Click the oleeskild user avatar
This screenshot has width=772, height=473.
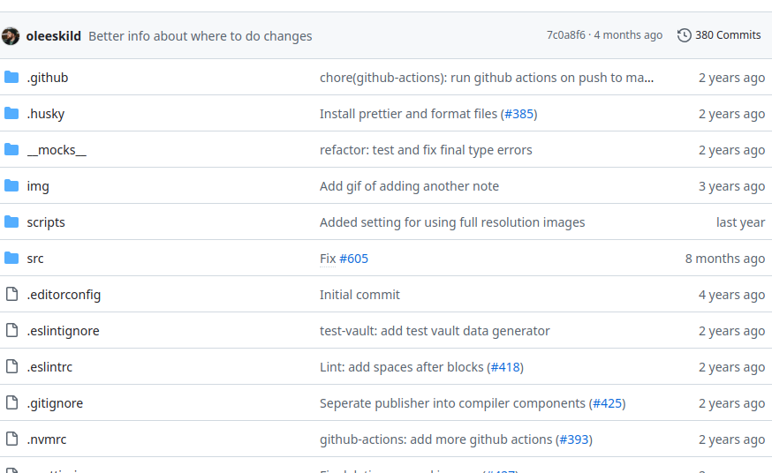click(11, 36)
